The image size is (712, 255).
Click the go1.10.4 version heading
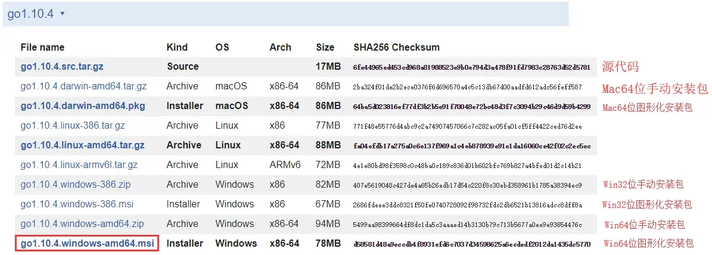point(30,14)
